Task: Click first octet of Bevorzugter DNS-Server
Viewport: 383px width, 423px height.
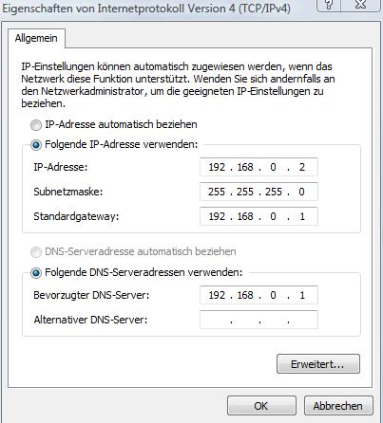Action: [217, 295]
